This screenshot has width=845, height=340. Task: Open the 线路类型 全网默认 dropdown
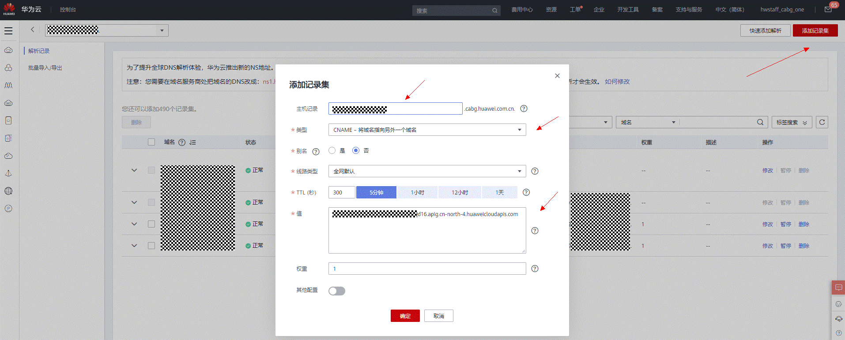(427, 171)
